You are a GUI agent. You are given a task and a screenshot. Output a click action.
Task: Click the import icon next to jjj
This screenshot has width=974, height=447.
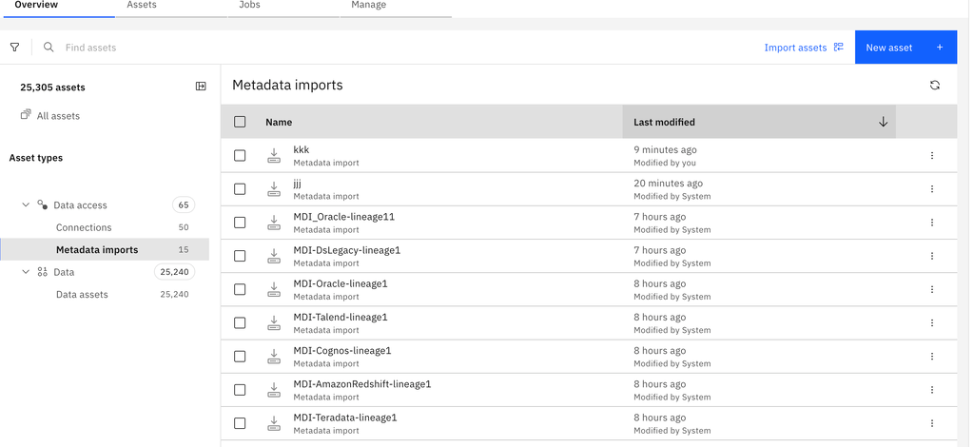point(274,189)
